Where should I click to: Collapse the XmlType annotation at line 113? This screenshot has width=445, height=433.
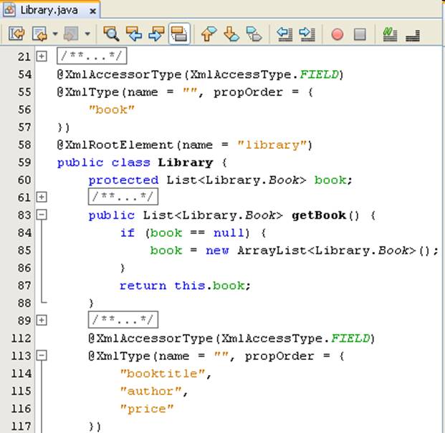[42, 356]
